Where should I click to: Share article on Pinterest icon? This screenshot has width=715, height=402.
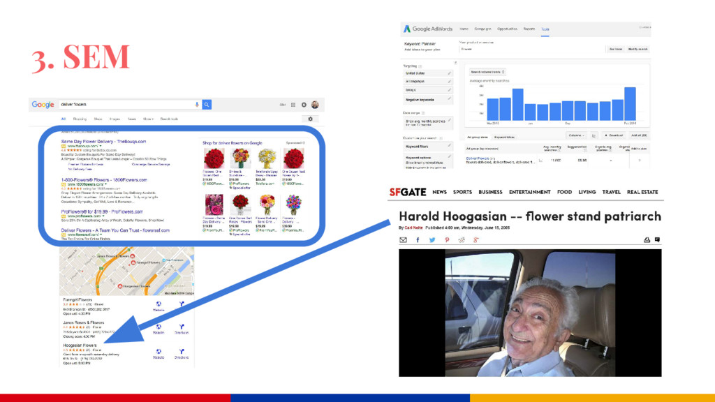click(447, 240)
